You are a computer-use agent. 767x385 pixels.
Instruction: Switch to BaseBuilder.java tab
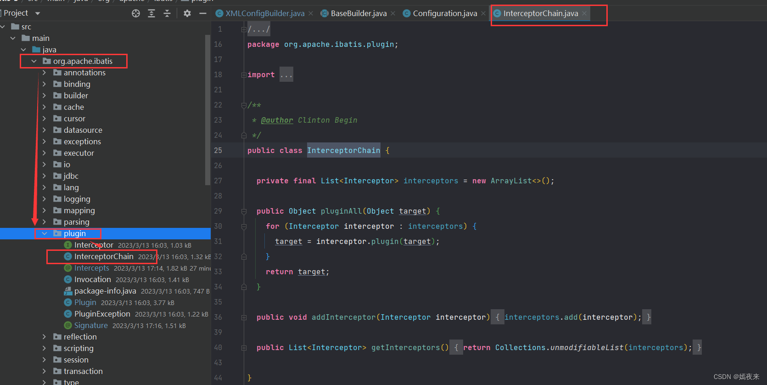358,13
